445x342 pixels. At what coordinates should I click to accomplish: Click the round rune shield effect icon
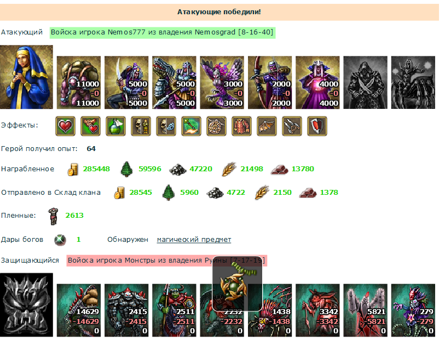point(216,126)
